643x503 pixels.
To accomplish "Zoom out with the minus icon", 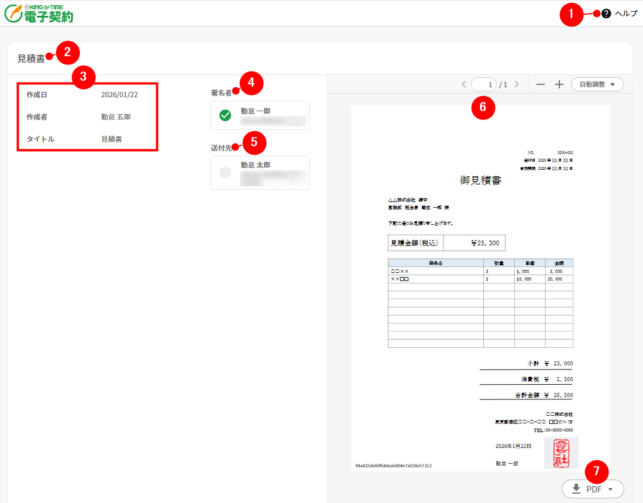I will coord(540,84).
